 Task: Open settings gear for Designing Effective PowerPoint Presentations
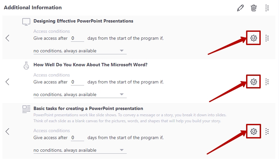tap(253, 38)
